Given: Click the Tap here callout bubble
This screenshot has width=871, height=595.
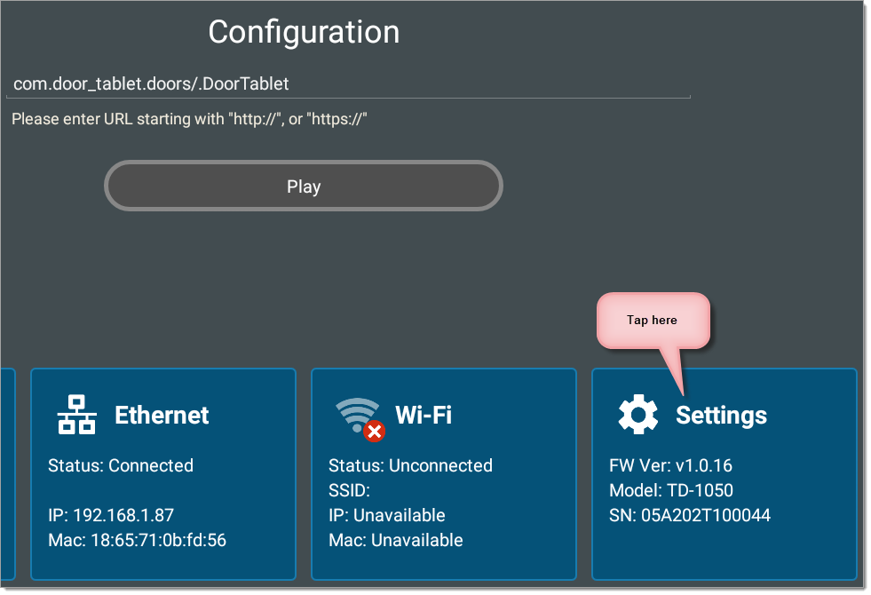Looking at the screenshot, I should (653, 321).
